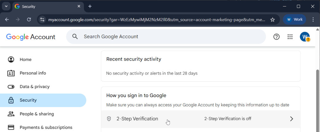The height and width of the screenshot is (132, 320).
Task: Expand 2-Step Verification chevron arrow
Action: point(291,119)
